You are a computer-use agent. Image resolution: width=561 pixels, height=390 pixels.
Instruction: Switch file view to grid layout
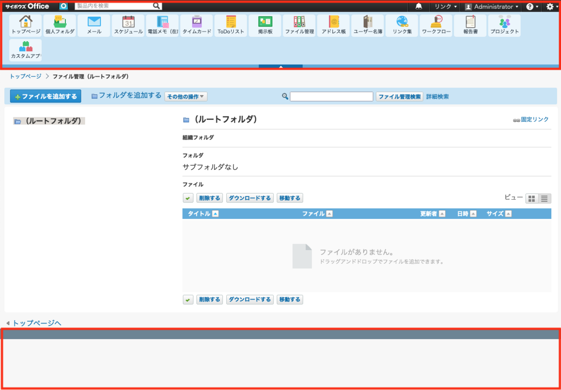(532, 197)
